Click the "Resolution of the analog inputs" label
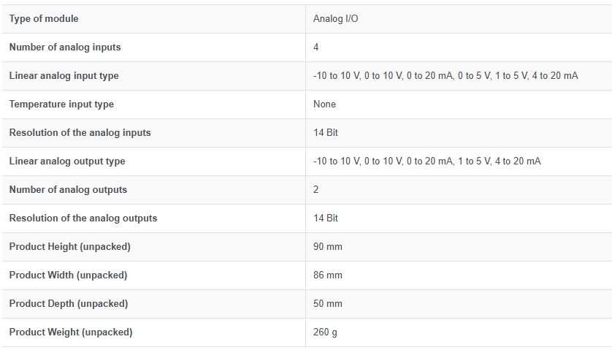The width and height of the screenshot is (612, 350). coord(80,133)
